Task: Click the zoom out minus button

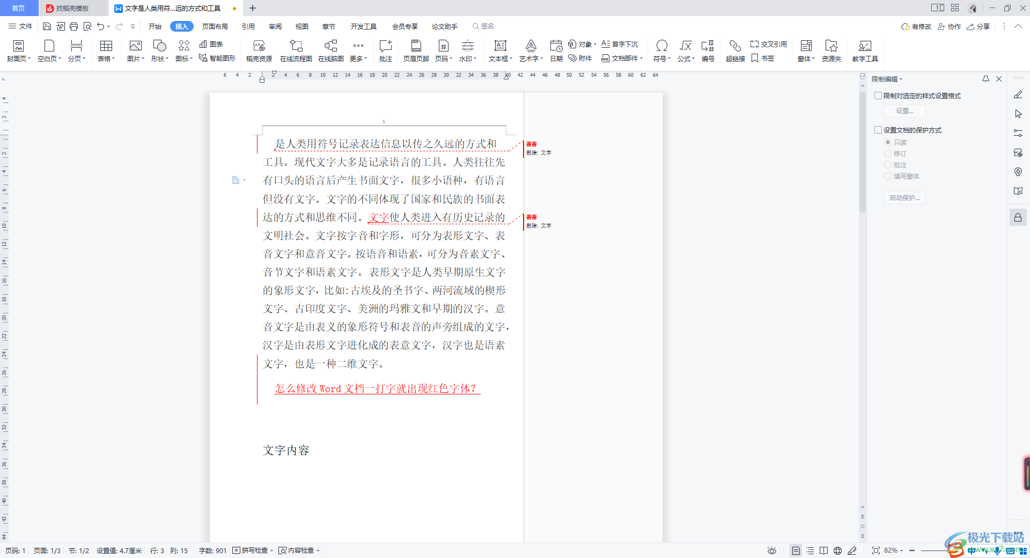Action: click(912, 550)
